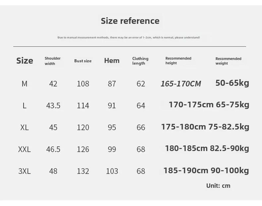Click the 50-65kg weight value
262x206 pixels.
point(232,83)
